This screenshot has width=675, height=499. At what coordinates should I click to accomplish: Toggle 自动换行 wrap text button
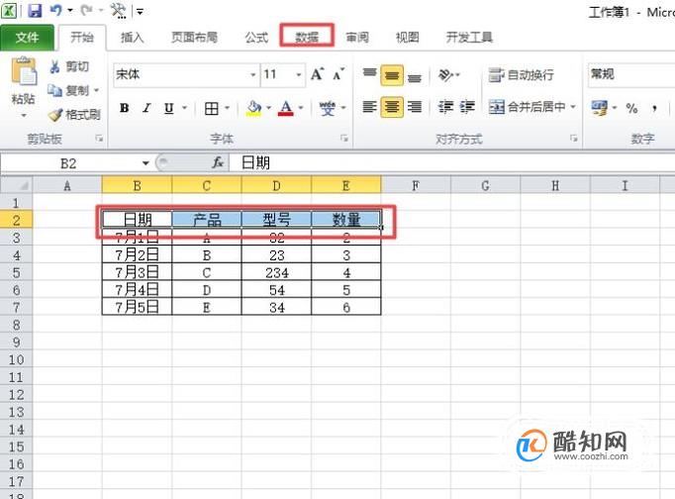click(521, 75)
